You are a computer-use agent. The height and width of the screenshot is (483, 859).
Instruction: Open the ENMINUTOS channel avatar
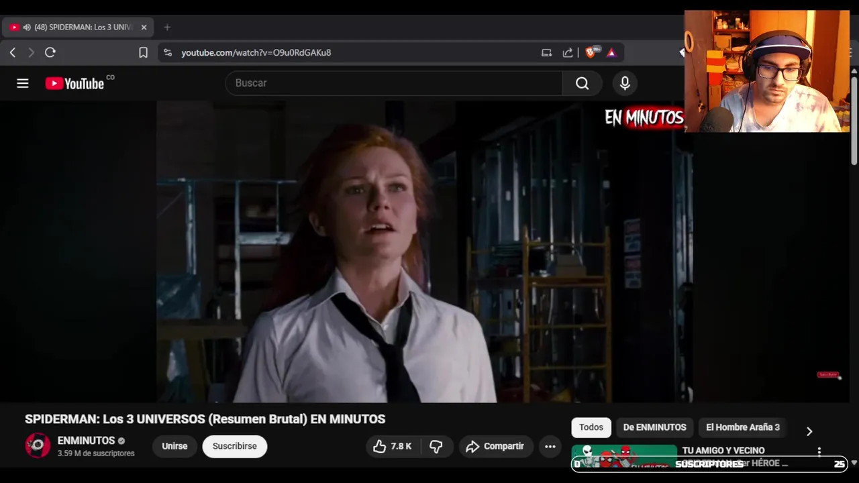[x=38, y=446]
